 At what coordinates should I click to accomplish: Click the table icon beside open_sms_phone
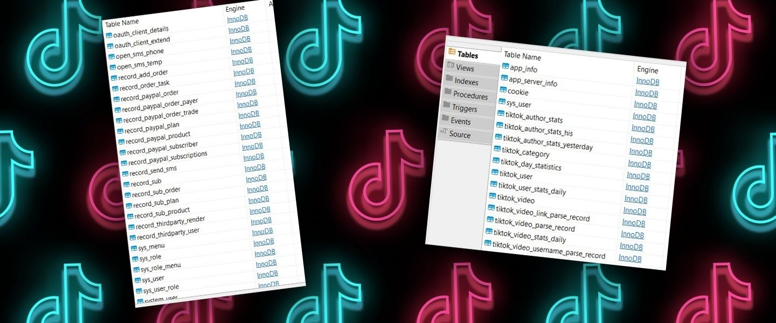point(111,57)
